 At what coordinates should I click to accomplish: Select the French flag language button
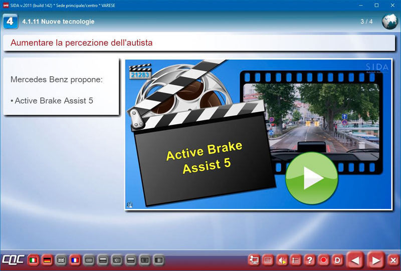pos(75,260)
